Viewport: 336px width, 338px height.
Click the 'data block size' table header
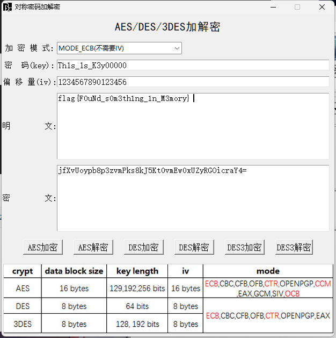click(74, 271)
